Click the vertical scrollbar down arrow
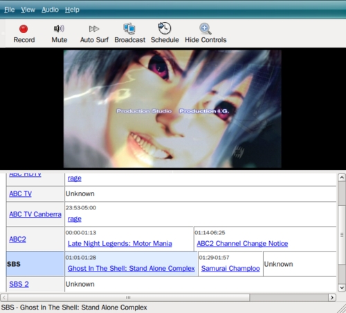The image size is (346, 313). tap(342, 287)
